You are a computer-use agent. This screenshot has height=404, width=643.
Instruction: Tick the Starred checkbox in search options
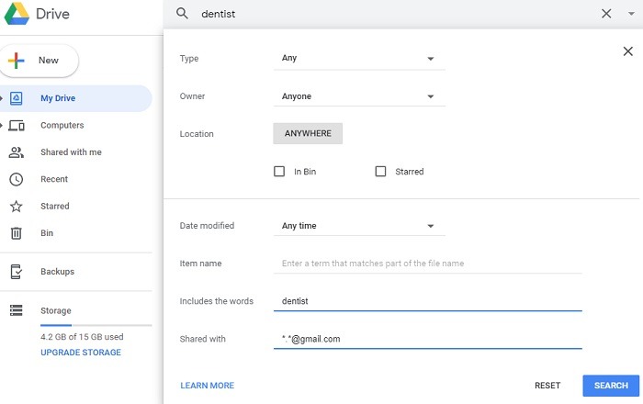pyautogui.click(x=380, y=172)
